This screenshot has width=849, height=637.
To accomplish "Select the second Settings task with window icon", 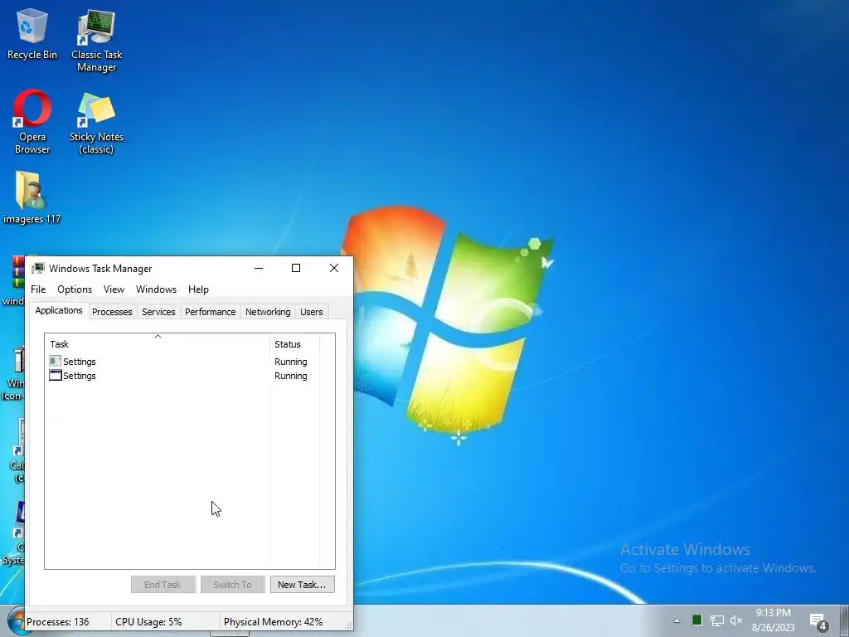I will point(56,376).
